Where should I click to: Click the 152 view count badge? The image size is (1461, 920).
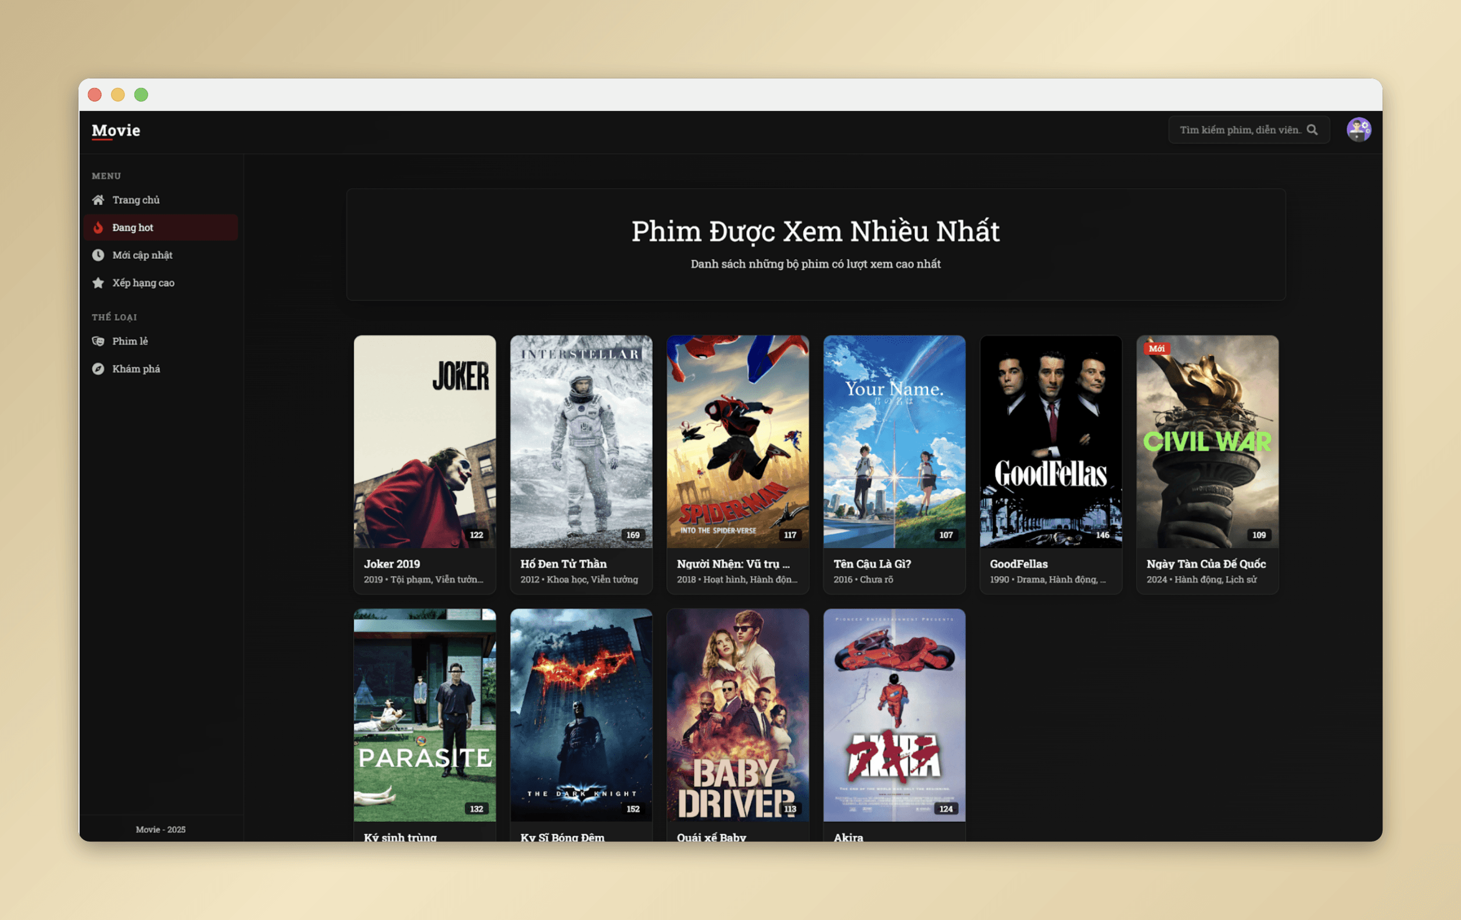[633, 809]
